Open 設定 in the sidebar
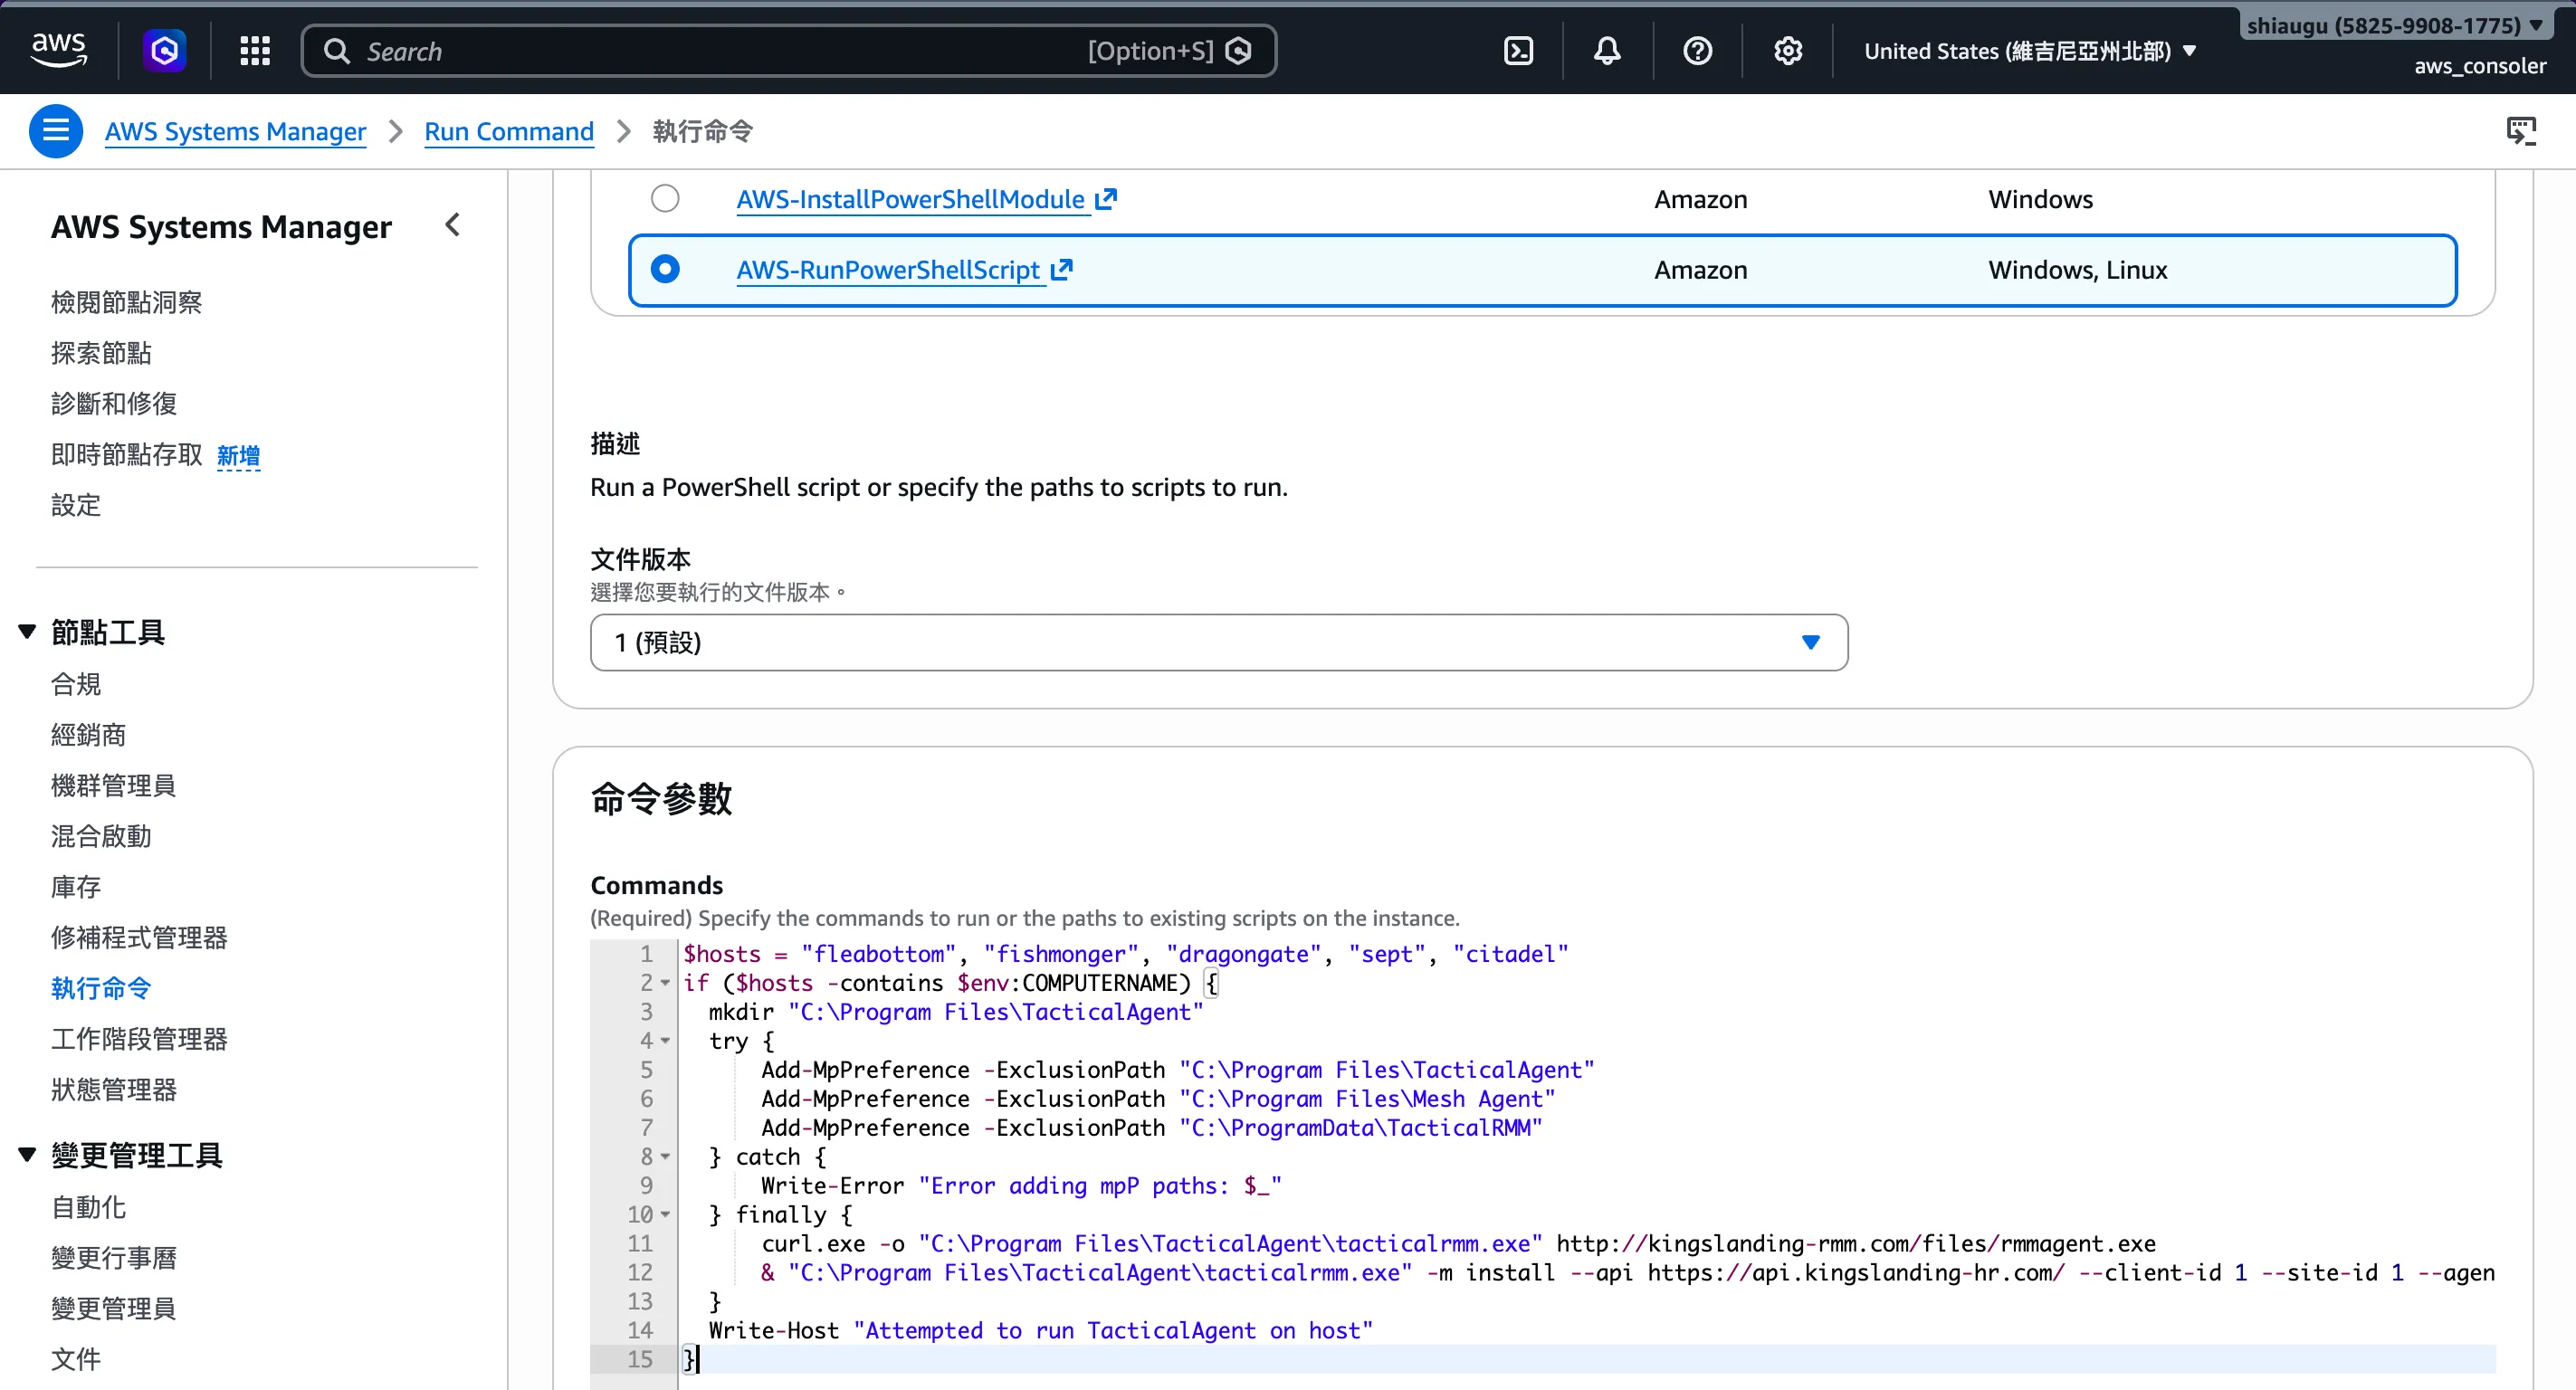 point(76,505)
